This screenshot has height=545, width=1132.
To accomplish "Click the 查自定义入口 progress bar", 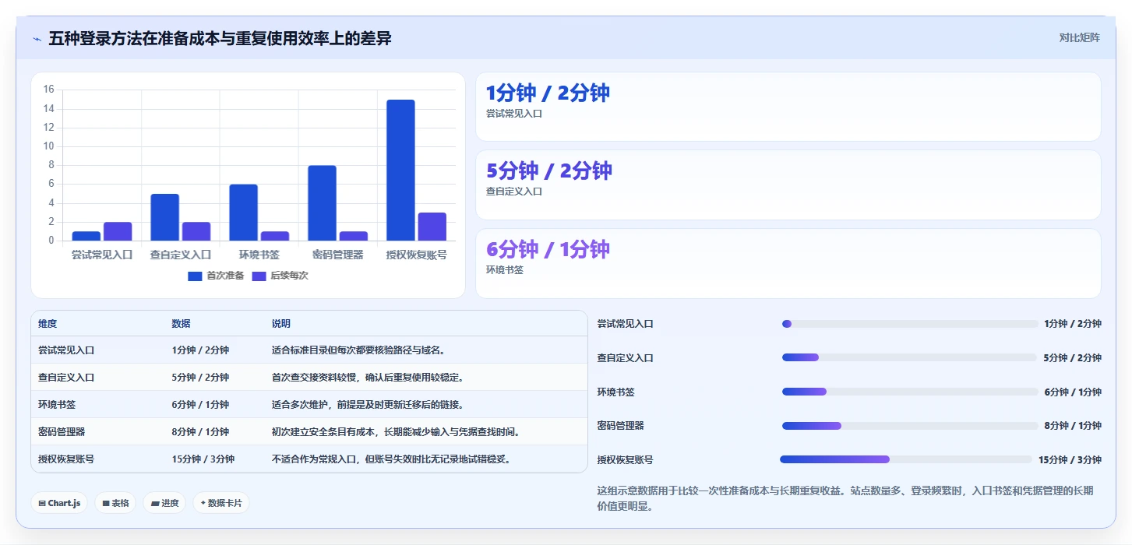I will pos(910,357).
